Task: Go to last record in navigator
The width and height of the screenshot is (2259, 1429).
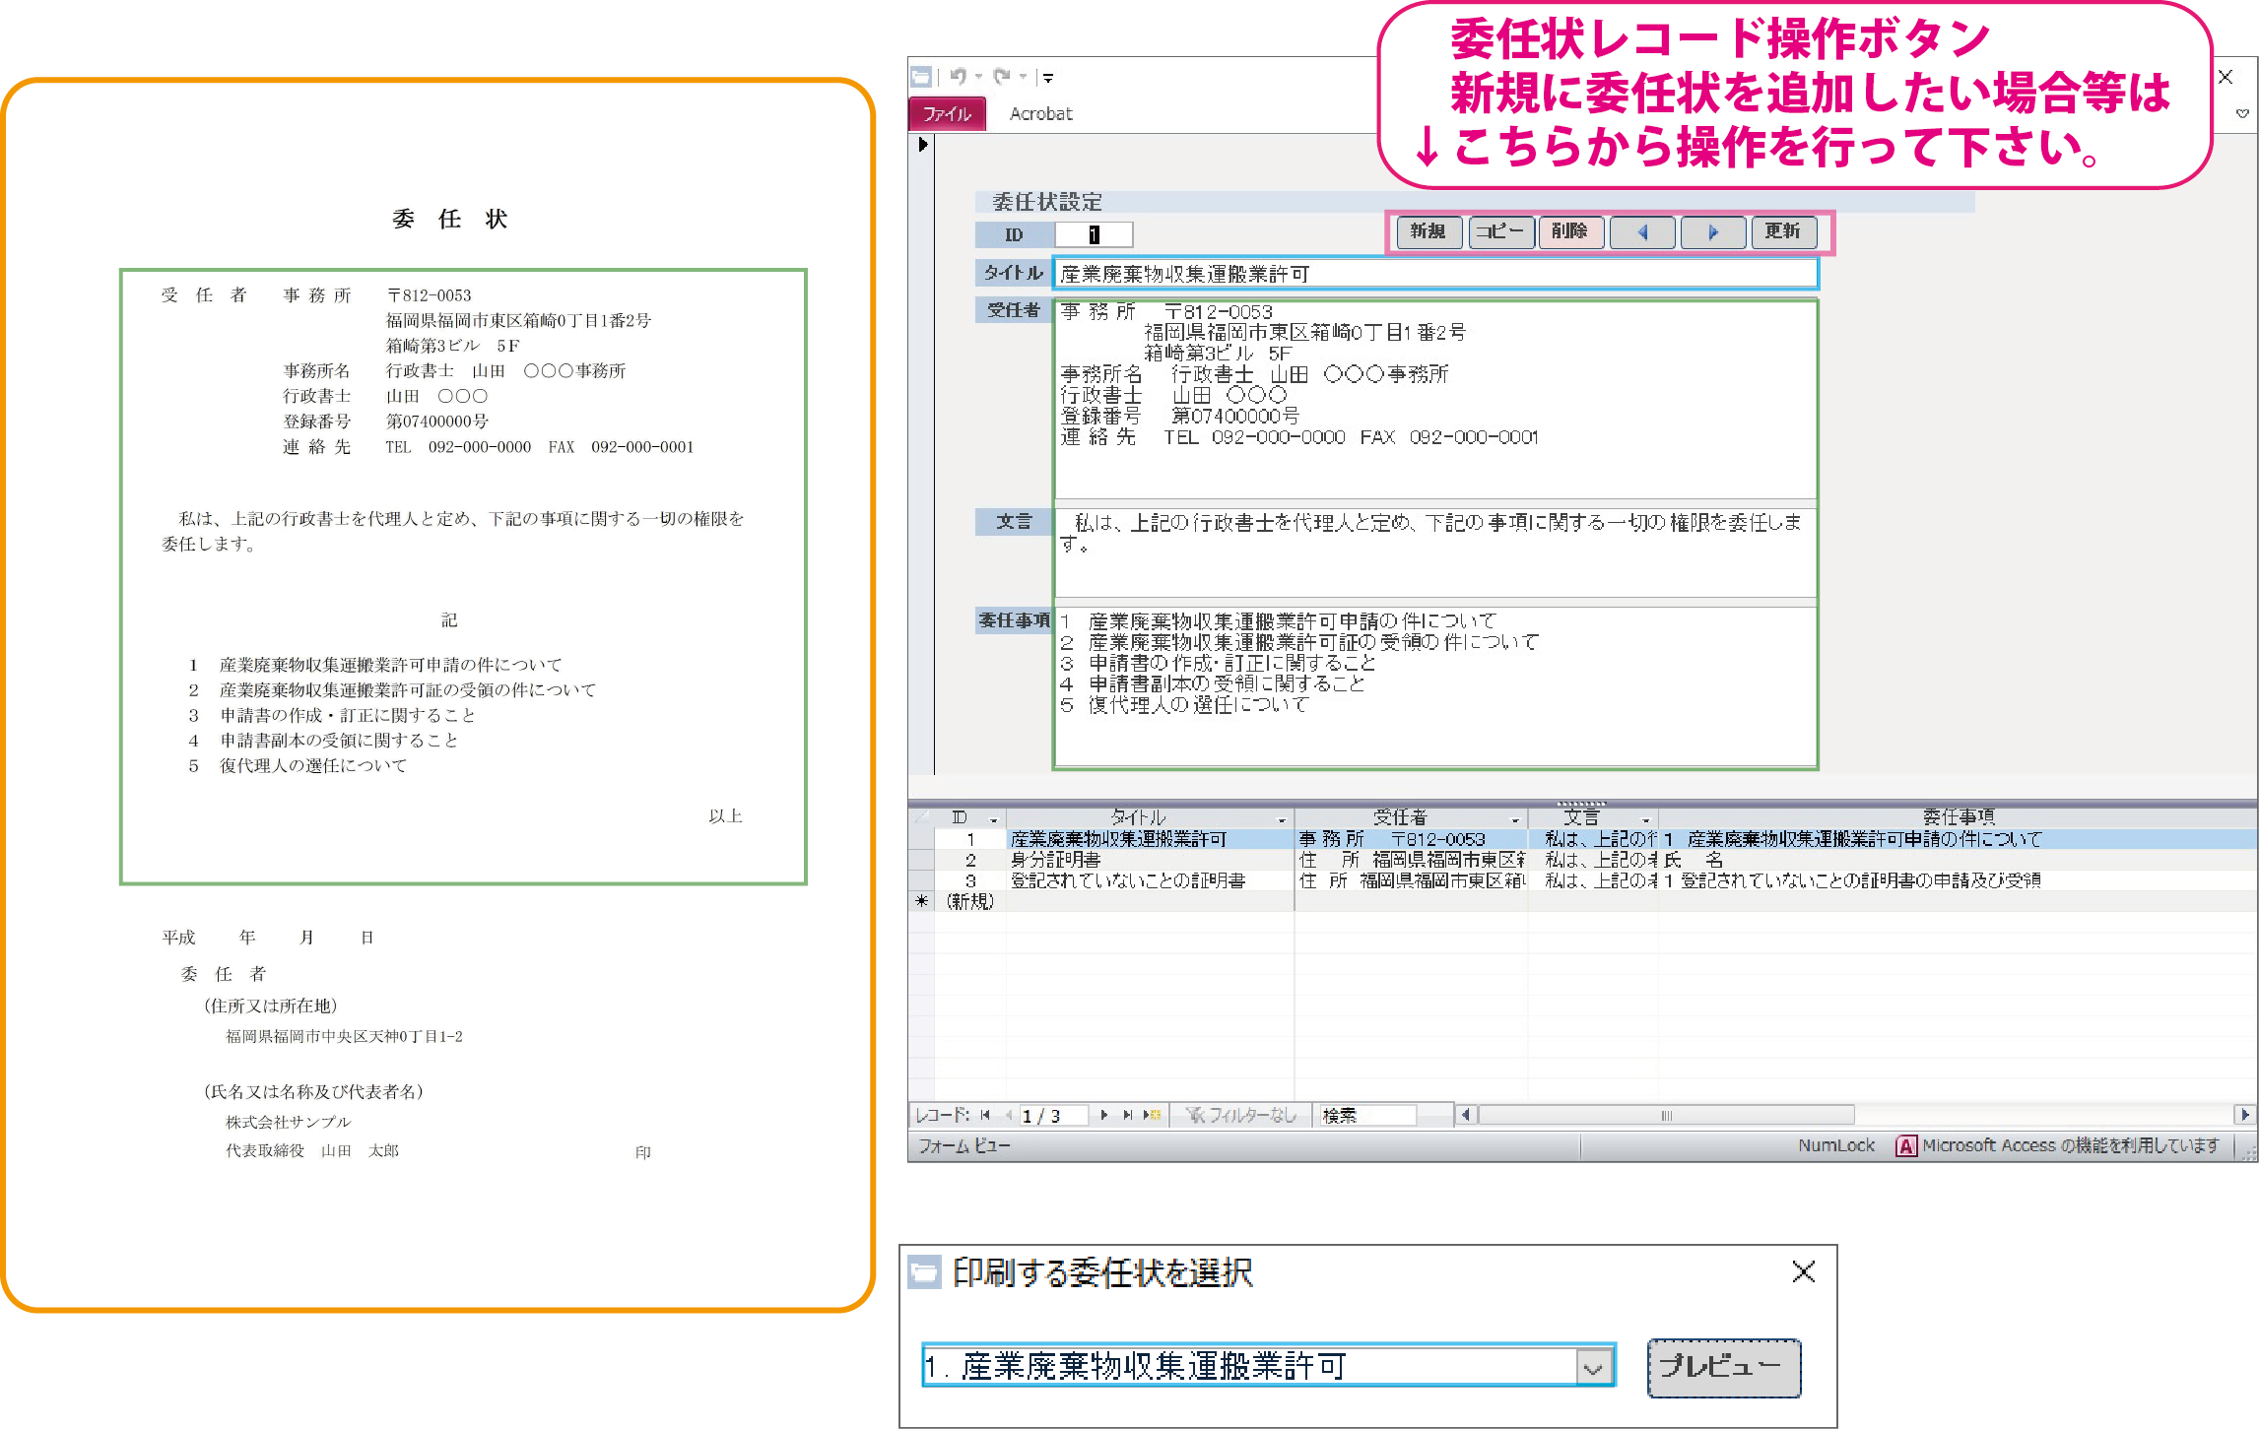Action: [1127, 1115]
